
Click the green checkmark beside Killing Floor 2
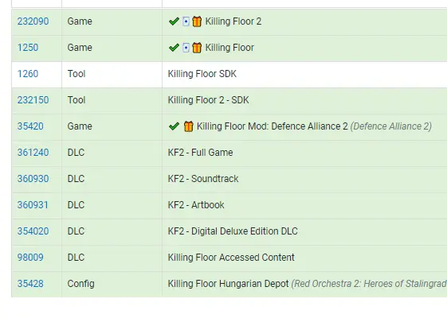coord(174,21)
